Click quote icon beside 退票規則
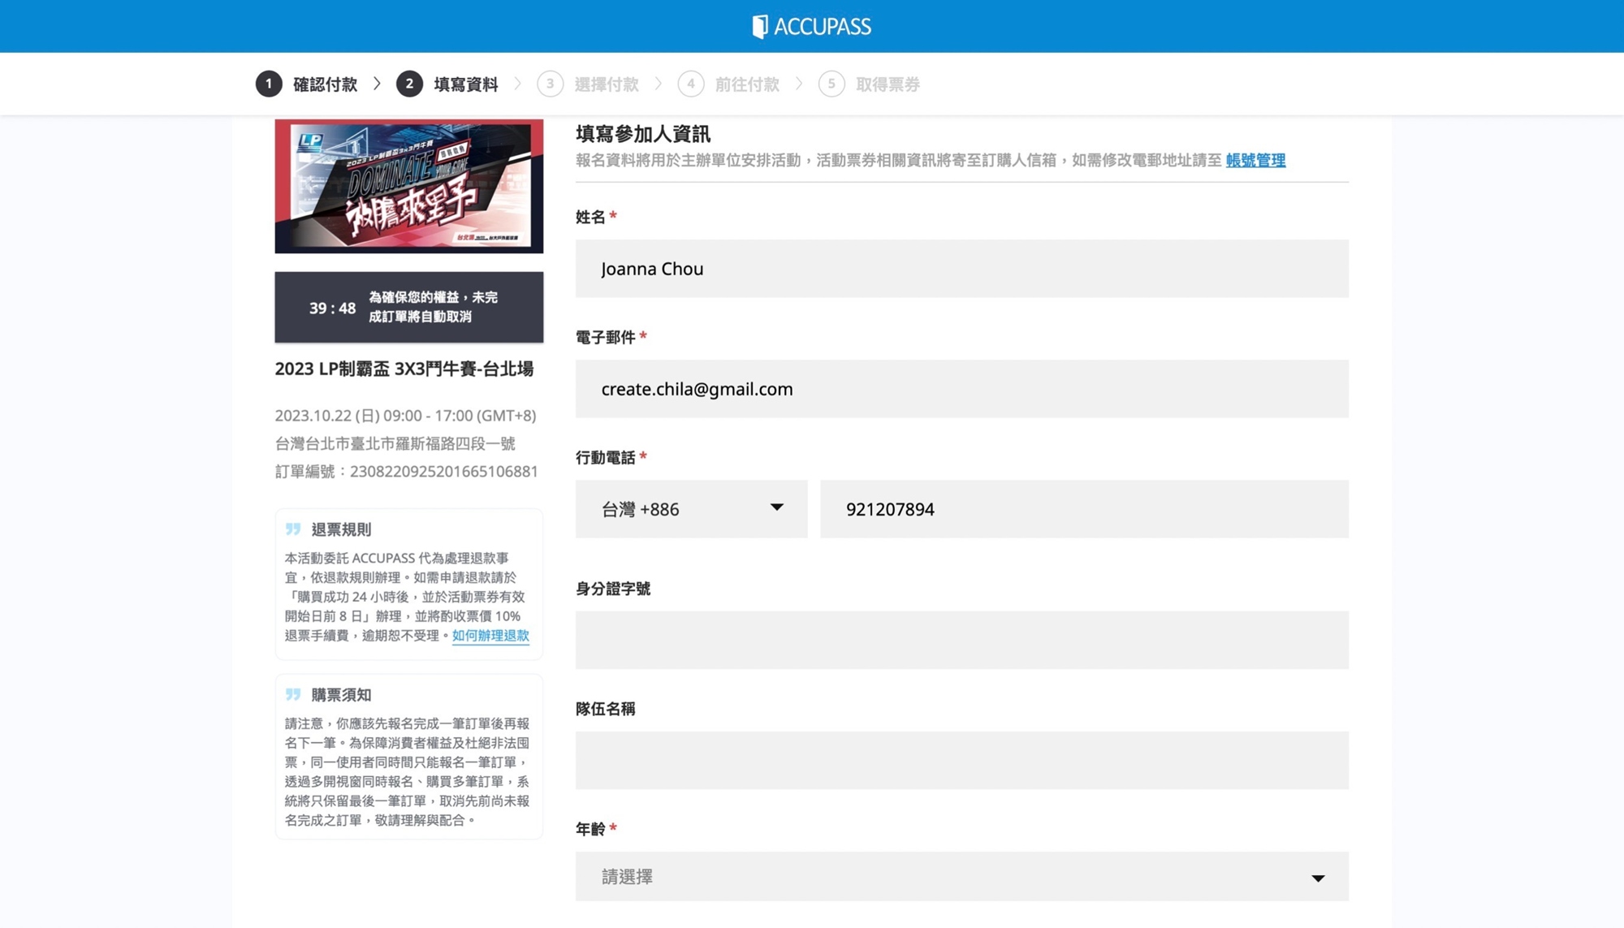This screenshot has height=928, width=1624. pyautogui.click(x=293, y=529)
